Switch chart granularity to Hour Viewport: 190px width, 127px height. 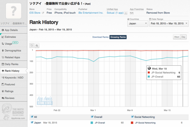click(177, 37)
